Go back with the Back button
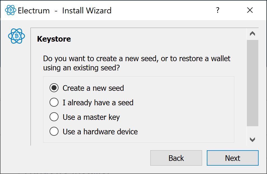 pyautogui.click(x=176, y=158)
